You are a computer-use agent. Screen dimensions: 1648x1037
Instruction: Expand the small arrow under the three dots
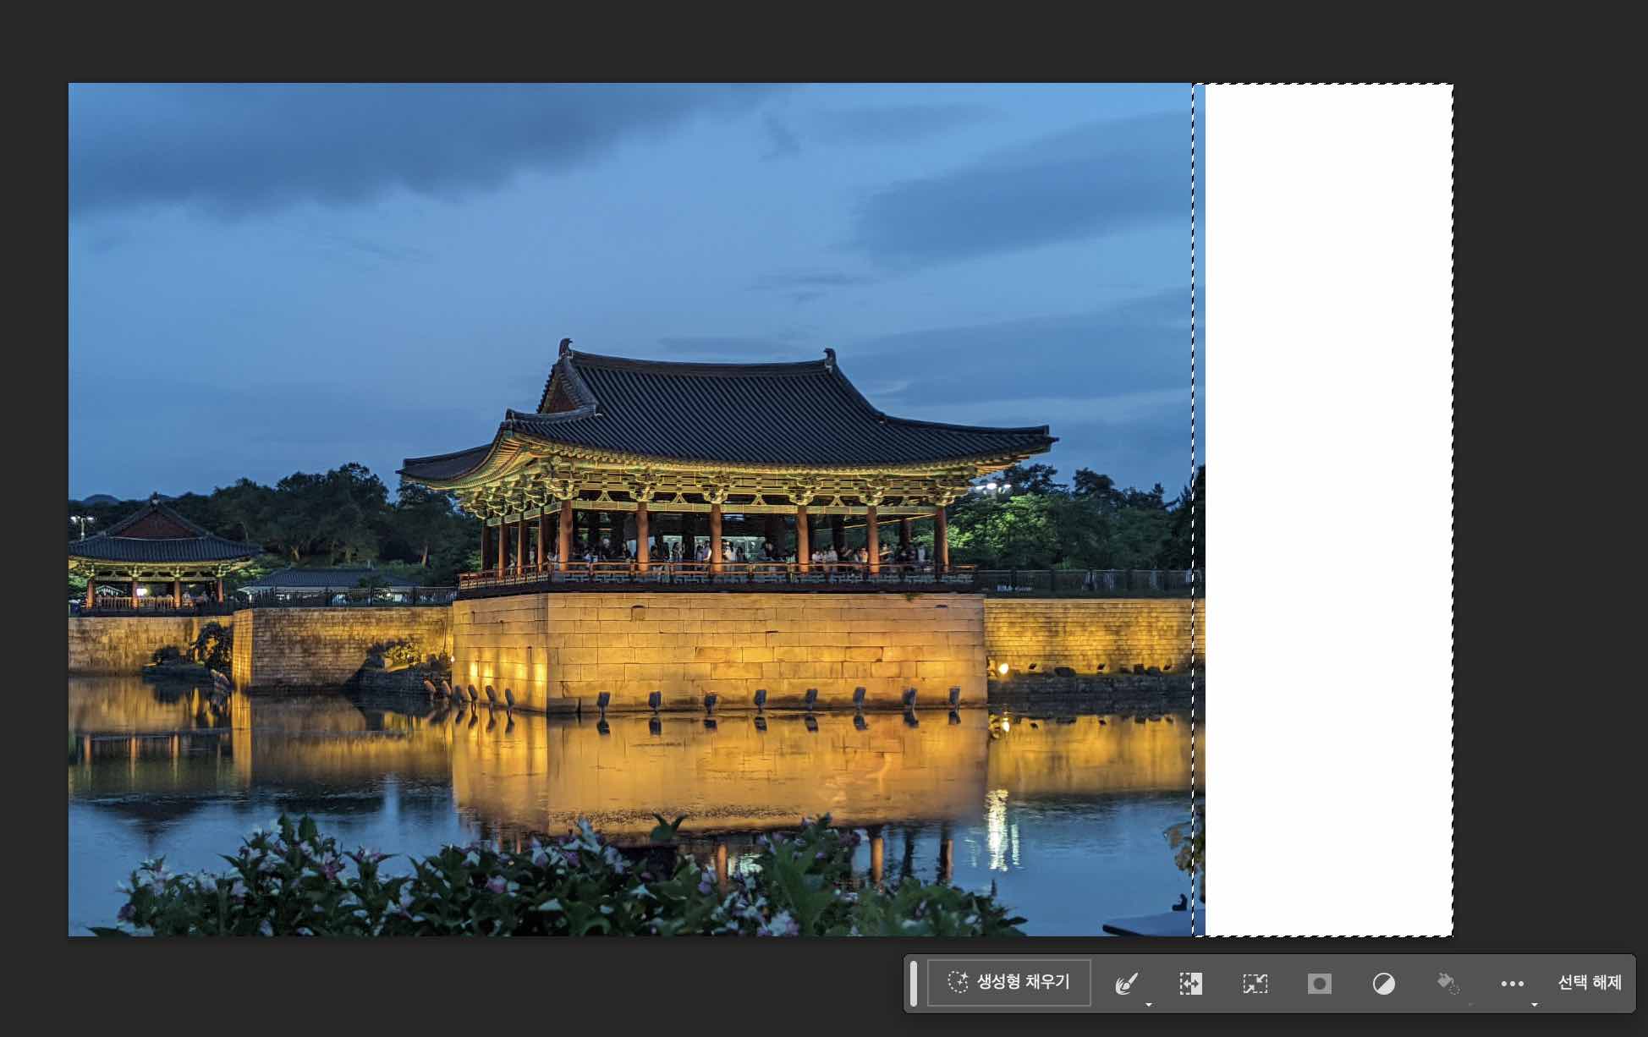[1534, 1004]
